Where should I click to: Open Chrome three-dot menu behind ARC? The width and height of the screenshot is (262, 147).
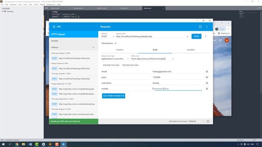click(x=228, y=29)
